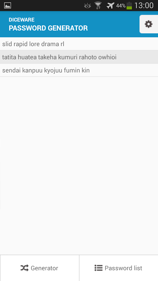The height and width of the screenshot is (281, 158).
Task: Tap the 13:00 clock in status bar
Action: tap(144, 6)
